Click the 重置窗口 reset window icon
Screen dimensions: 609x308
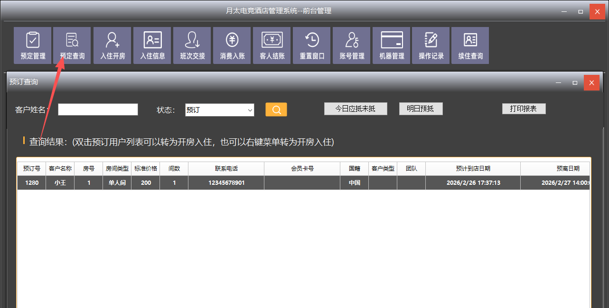312,45
